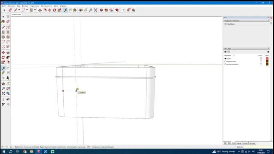Pick the Freehand tool in left toolbar
This screenshot has width=274, height=154.
click(x=8, y=27)
